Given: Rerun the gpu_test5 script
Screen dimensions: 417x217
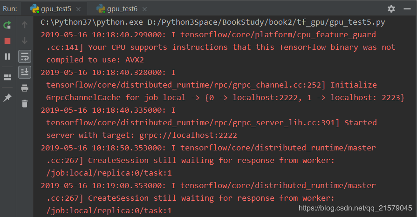Looking at the screenshot, I should [7, 25].
